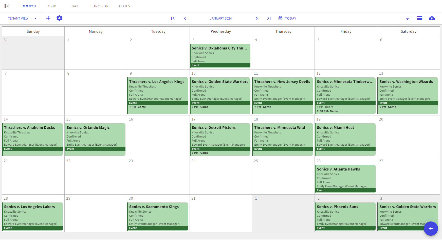Open Sonics v. Sacramento Kings event
This screenshot has width=442, height=240.
(x=158, y=216)
